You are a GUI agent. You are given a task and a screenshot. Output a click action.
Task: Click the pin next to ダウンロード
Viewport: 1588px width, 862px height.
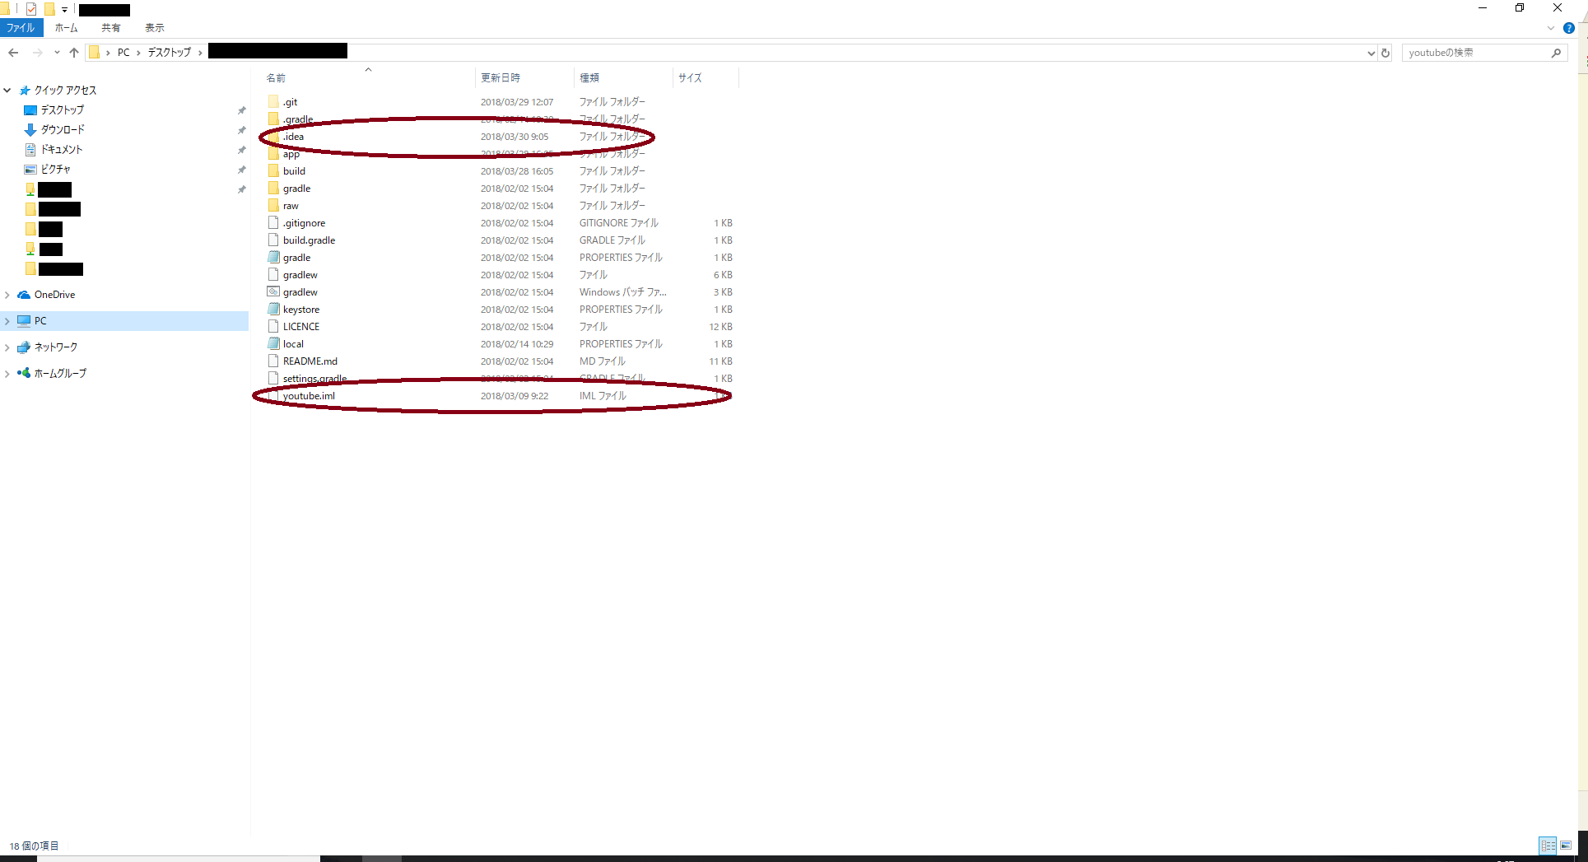point(241,130)
